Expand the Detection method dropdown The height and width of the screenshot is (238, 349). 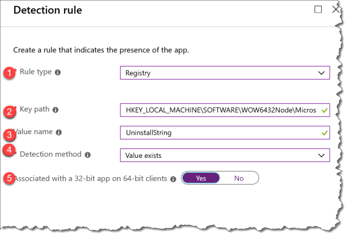(x=225, y=154)
